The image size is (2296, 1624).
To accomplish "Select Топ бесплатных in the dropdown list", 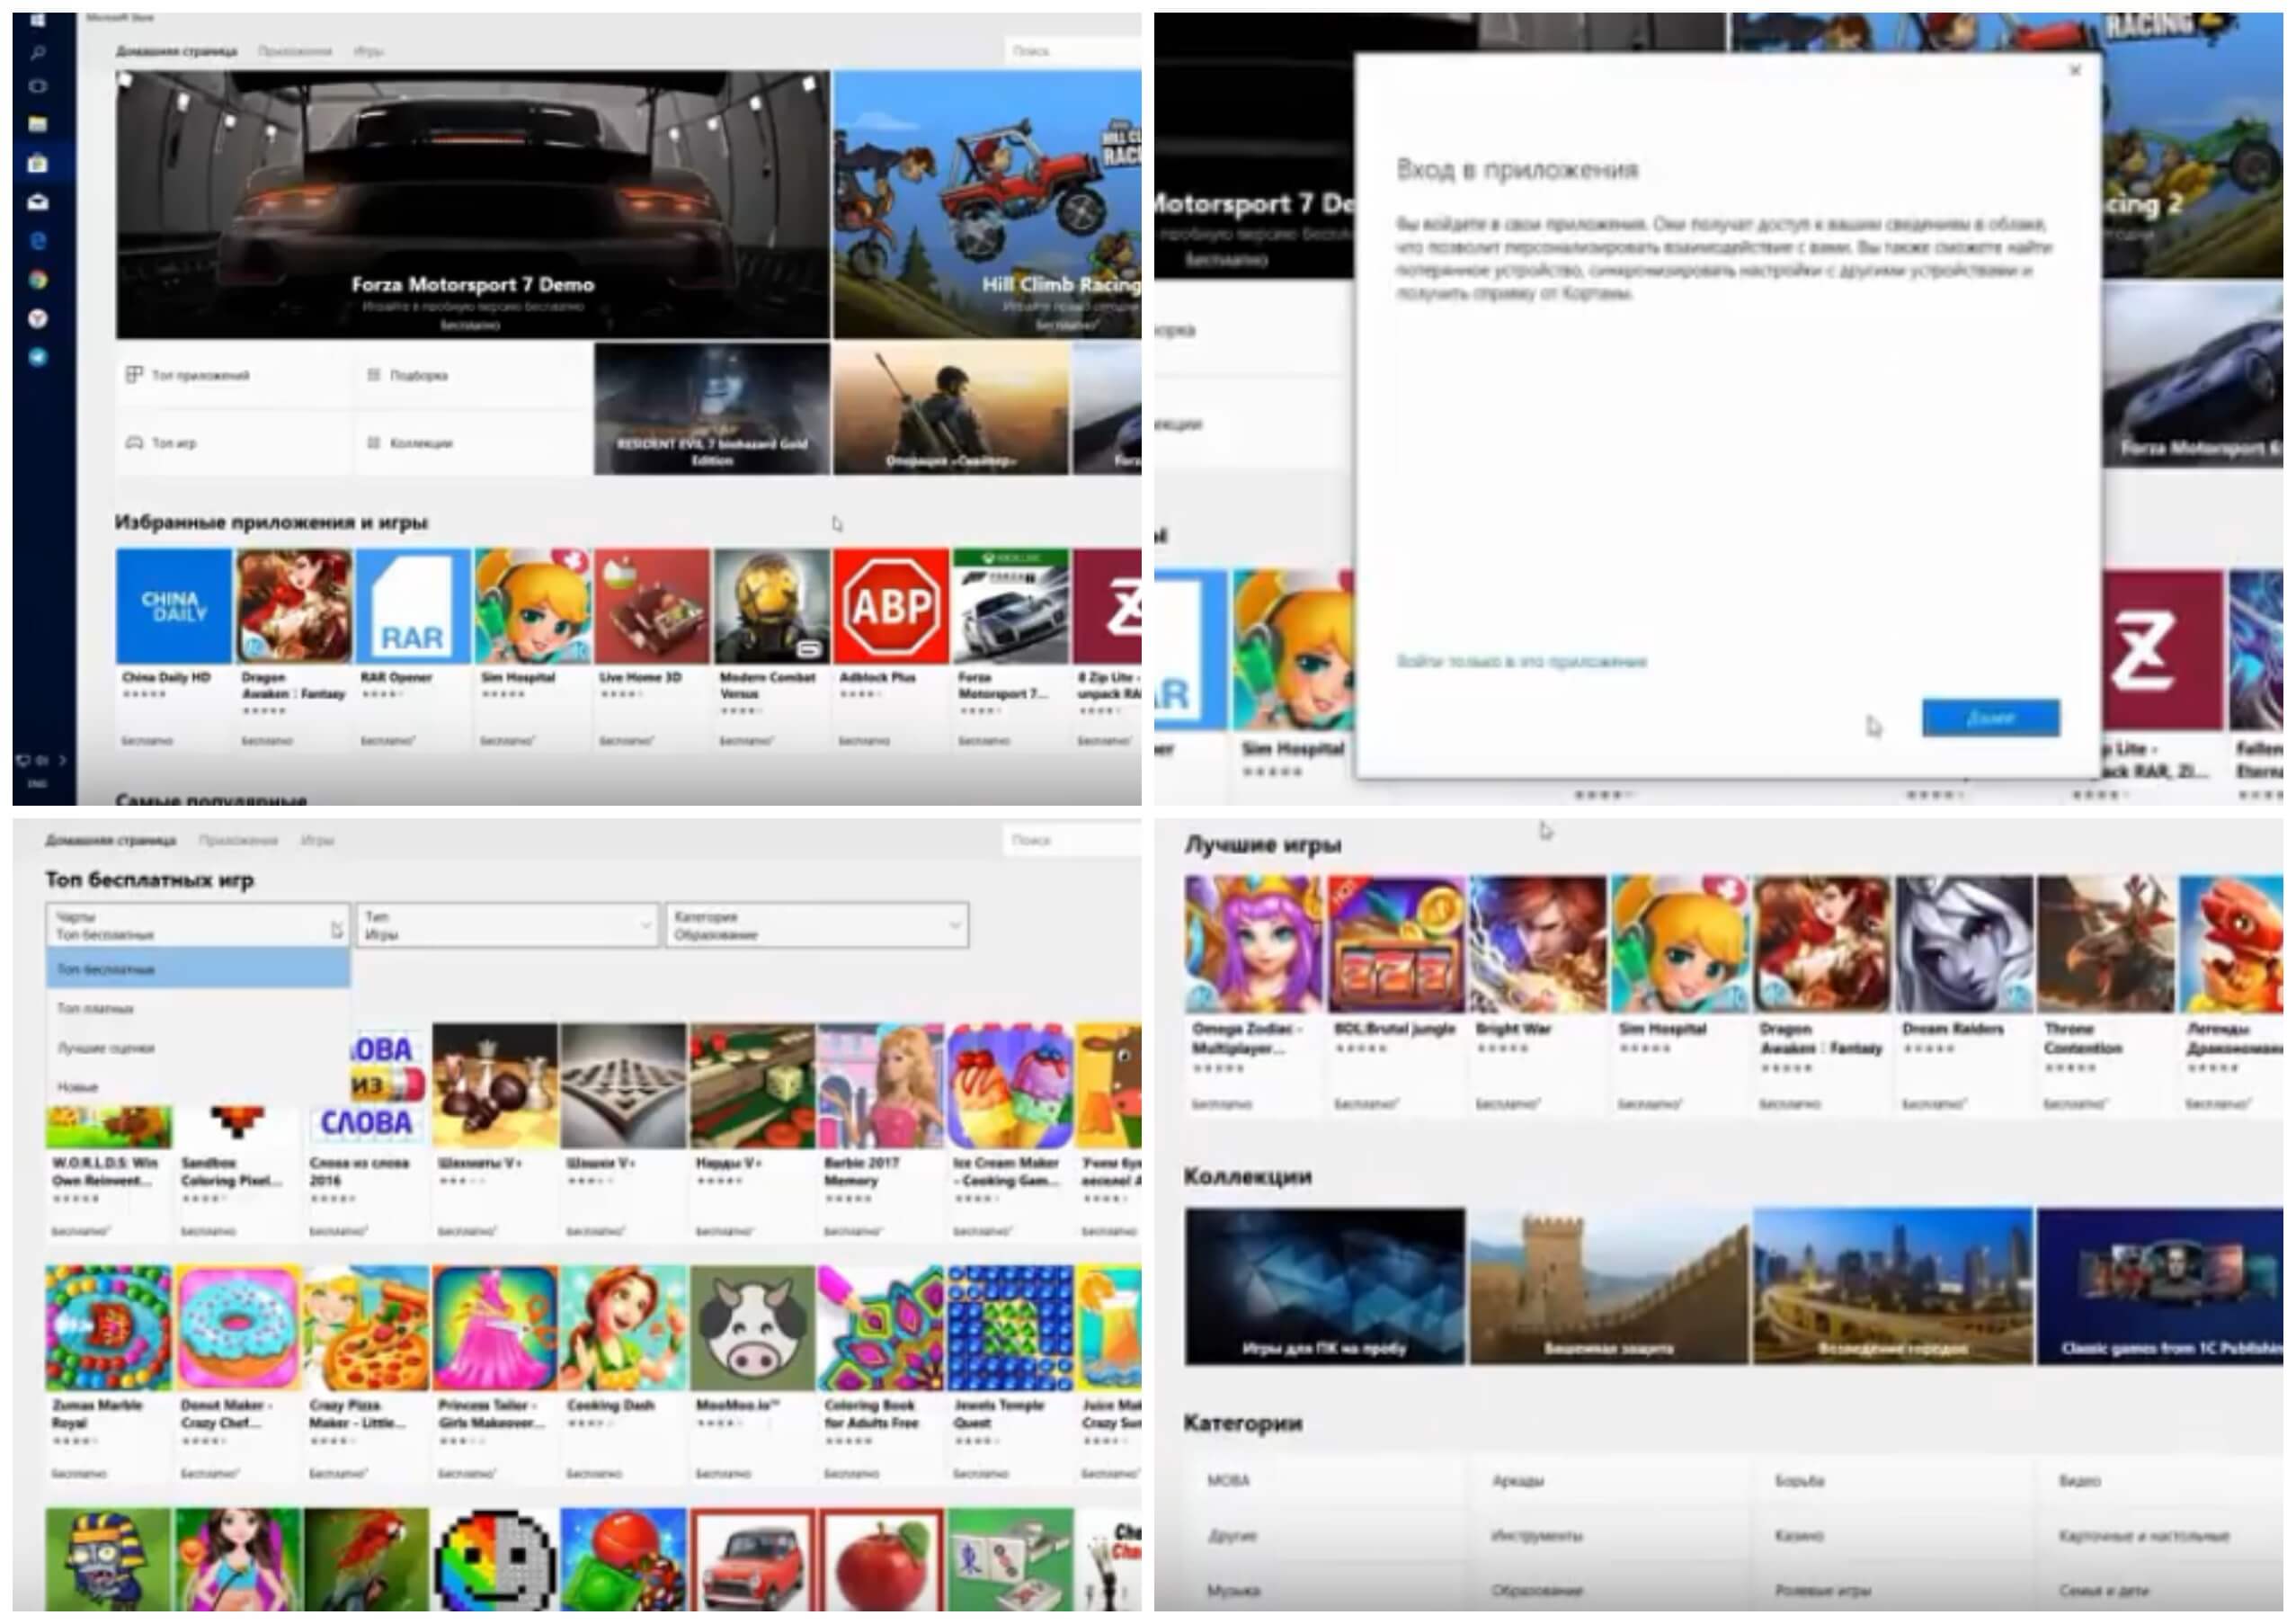I will [198, 969].
